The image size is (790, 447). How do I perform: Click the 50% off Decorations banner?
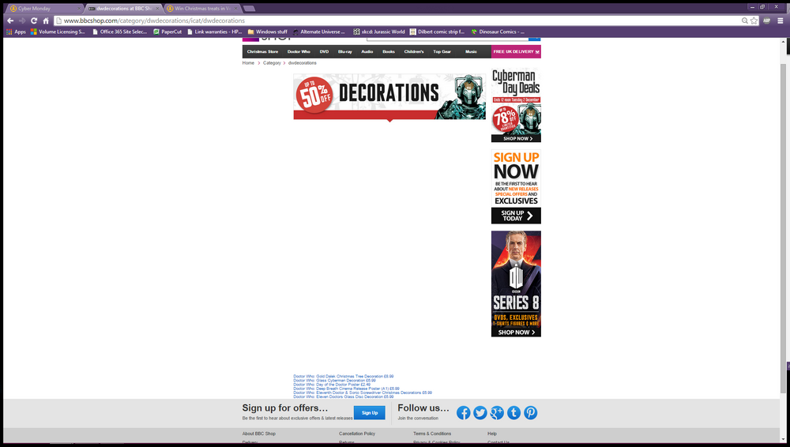(389, 97)
